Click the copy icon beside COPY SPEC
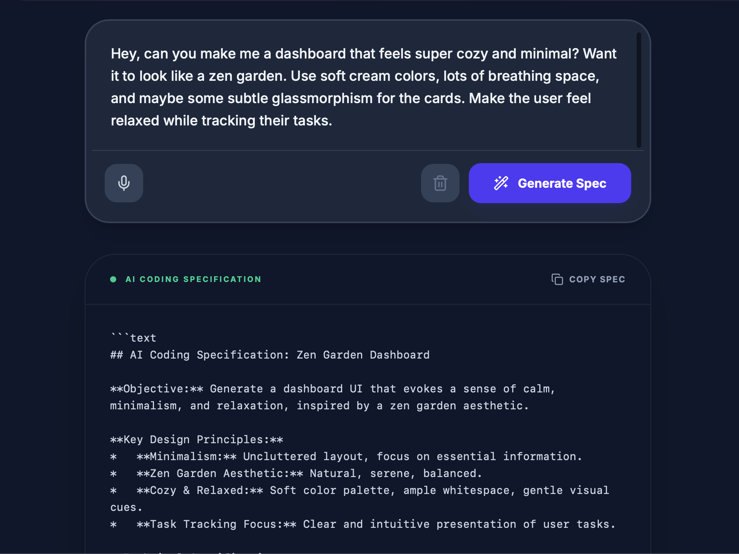The image size is (739, 554). click(557, 279)
